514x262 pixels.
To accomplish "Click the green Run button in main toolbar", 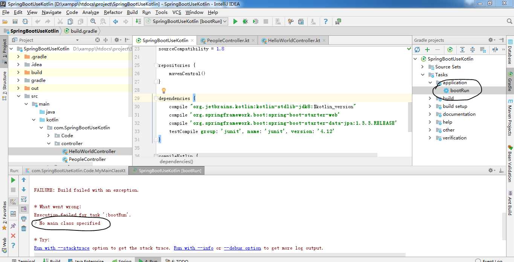I will pyautogui.click(x=235, y=21).
